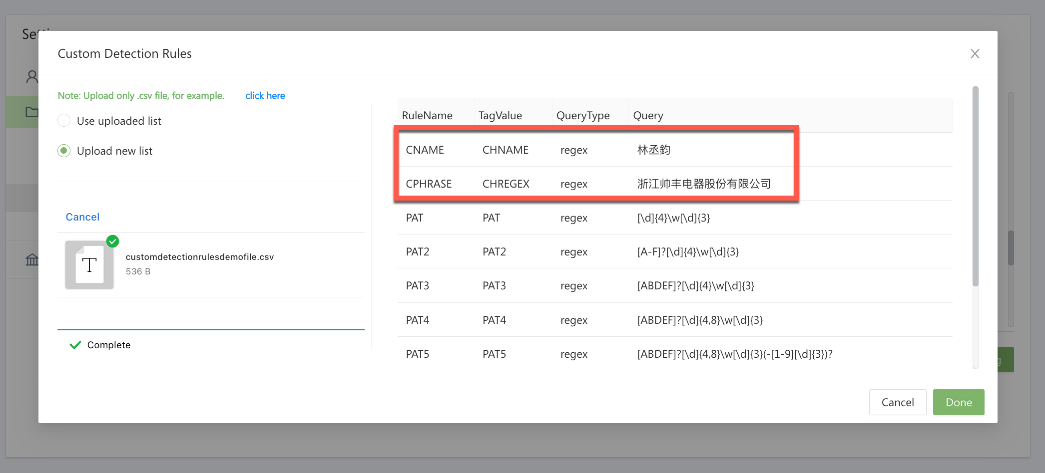Click the Query column header
Screen dimensions: 1045x473
click(648, 116)
